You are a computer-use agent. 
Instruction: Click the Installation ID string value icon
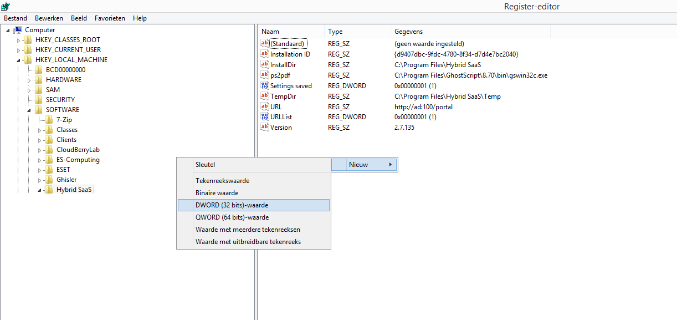point(265,54)
